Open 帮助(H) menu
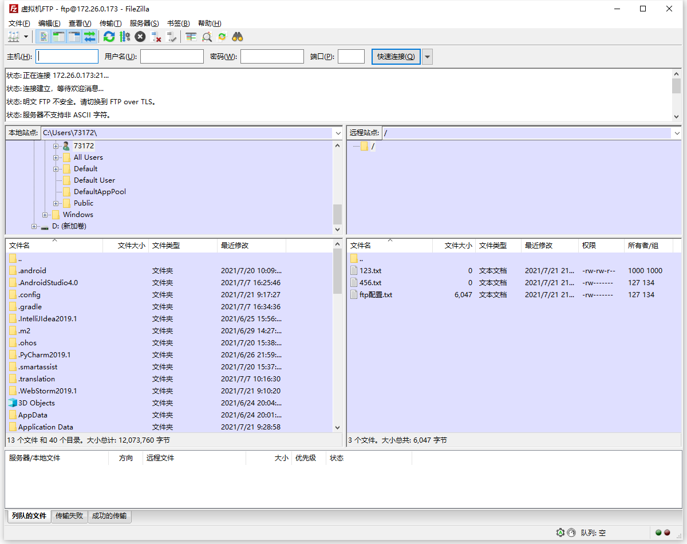This screenshot has width=687, height=544. click(209, 23)
